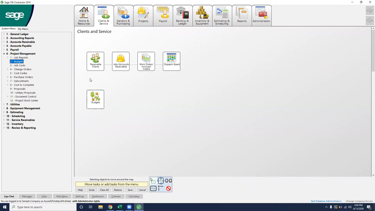375x211 pixels.
Task: Open the Work Orders/Invoices/Credits icon
Action: click(x=146, y=61)
